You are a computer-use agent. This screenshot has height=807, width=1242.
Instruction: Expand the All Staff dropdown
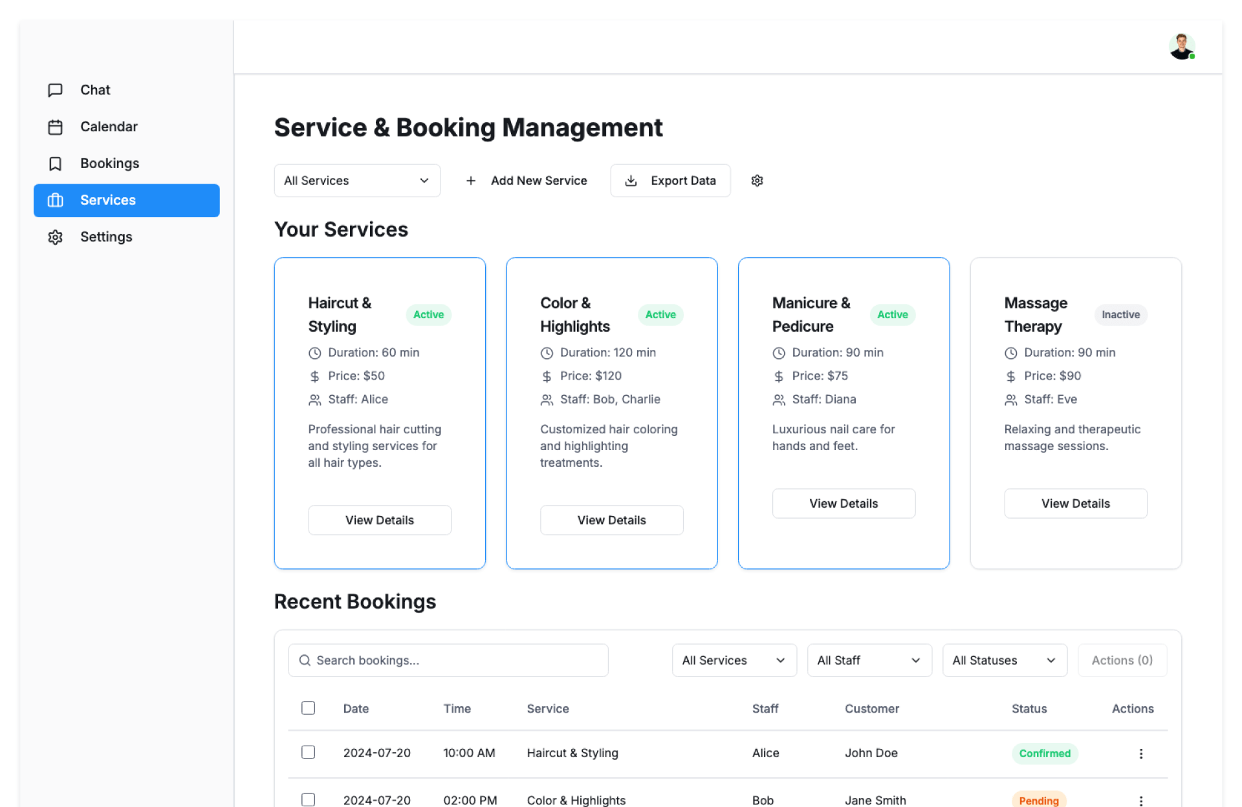(x=869, y=660)
